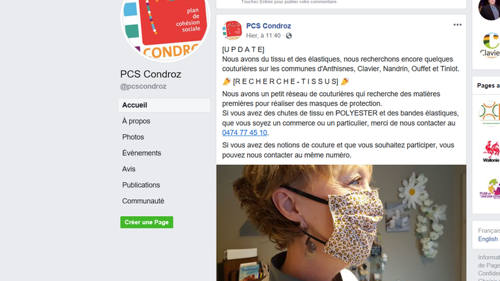The image size is (500, 281).
Task: Open the orange-green circular logo page
Action: click(489, 113)
